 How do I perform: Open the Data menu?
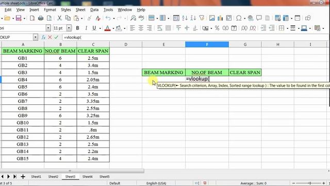pyautogui.click(x=94, y=10)
